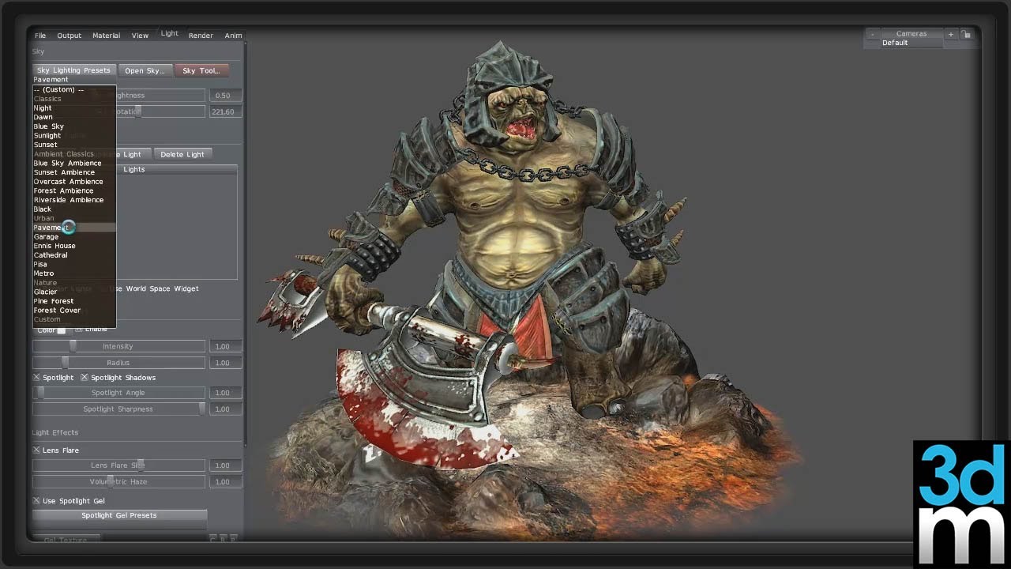Click the Lens Flare Size slider
Viewport: 1011px width, 569px height.
(118, 465)
